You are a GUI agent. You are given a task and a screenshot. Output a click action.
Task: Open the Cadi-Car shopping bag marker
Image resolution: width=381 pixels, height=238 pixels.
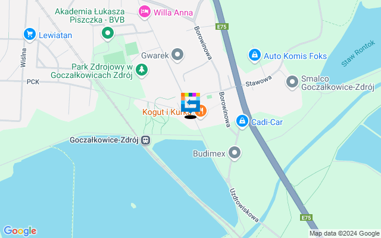(x=242, y=121)
